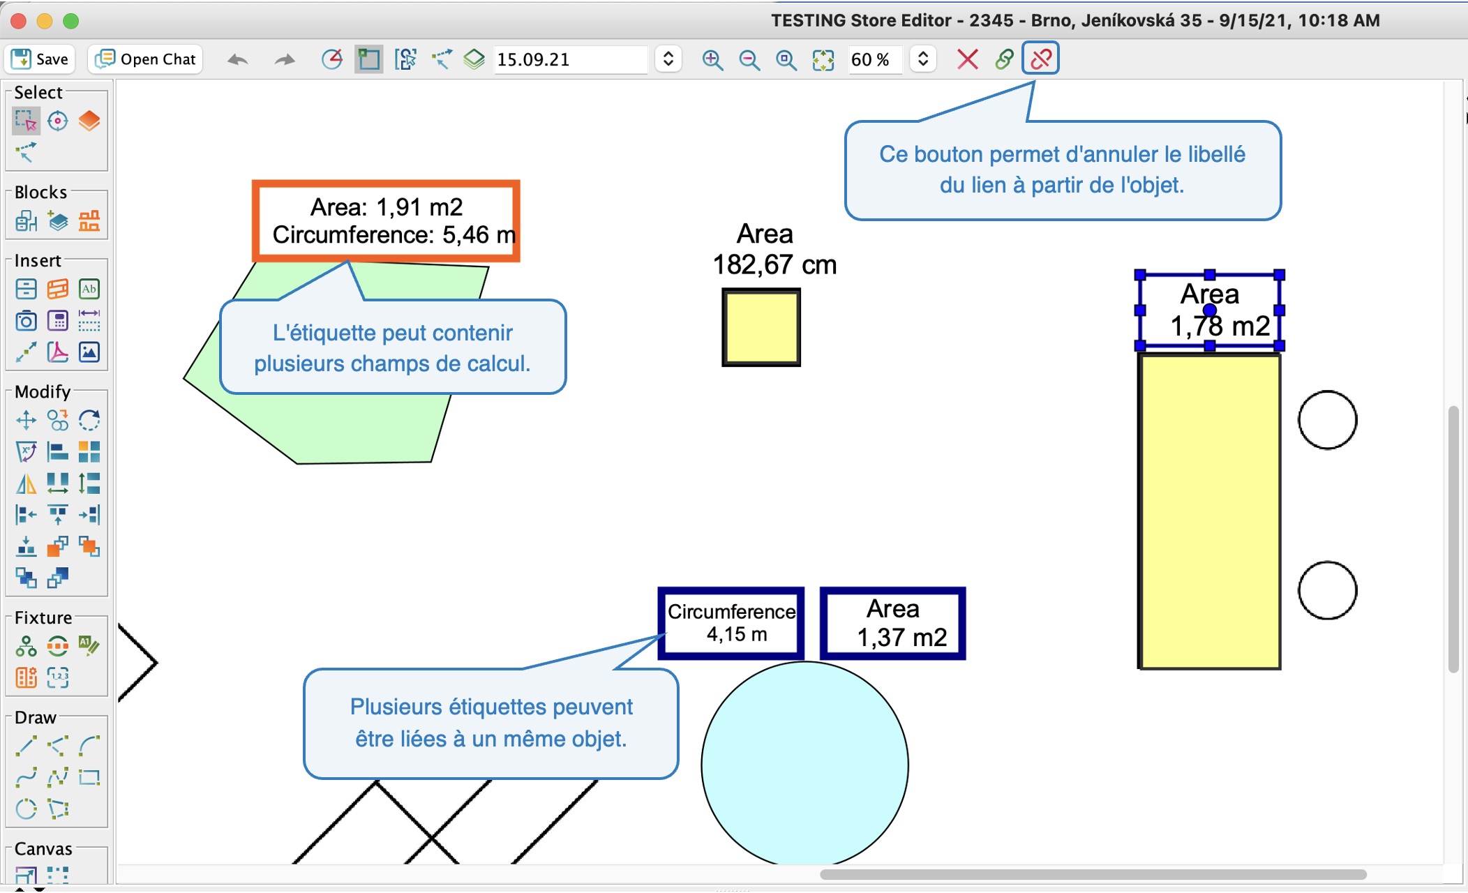This screenshot has width=1468, height=893.
Task: Click the horizontal scrollbar at bottom
Action: click(x=1093, y=874)
